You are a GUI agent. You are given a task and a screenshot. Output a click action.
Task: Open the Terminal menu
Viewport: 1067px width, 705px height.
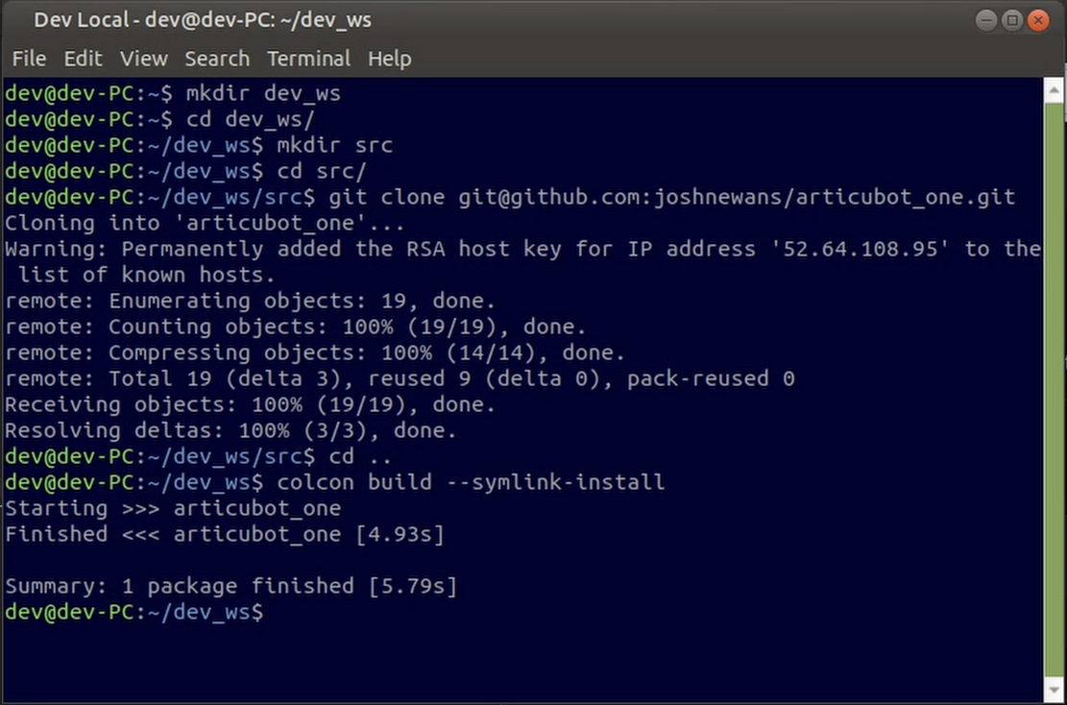[x=308, y=60]
